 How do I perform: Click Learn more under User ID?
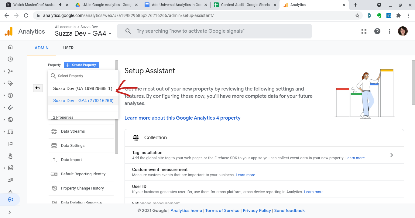point(314,192)
